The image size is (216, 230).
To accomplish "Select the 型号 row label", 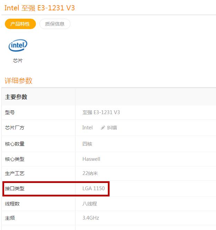I will pos(10,112).
